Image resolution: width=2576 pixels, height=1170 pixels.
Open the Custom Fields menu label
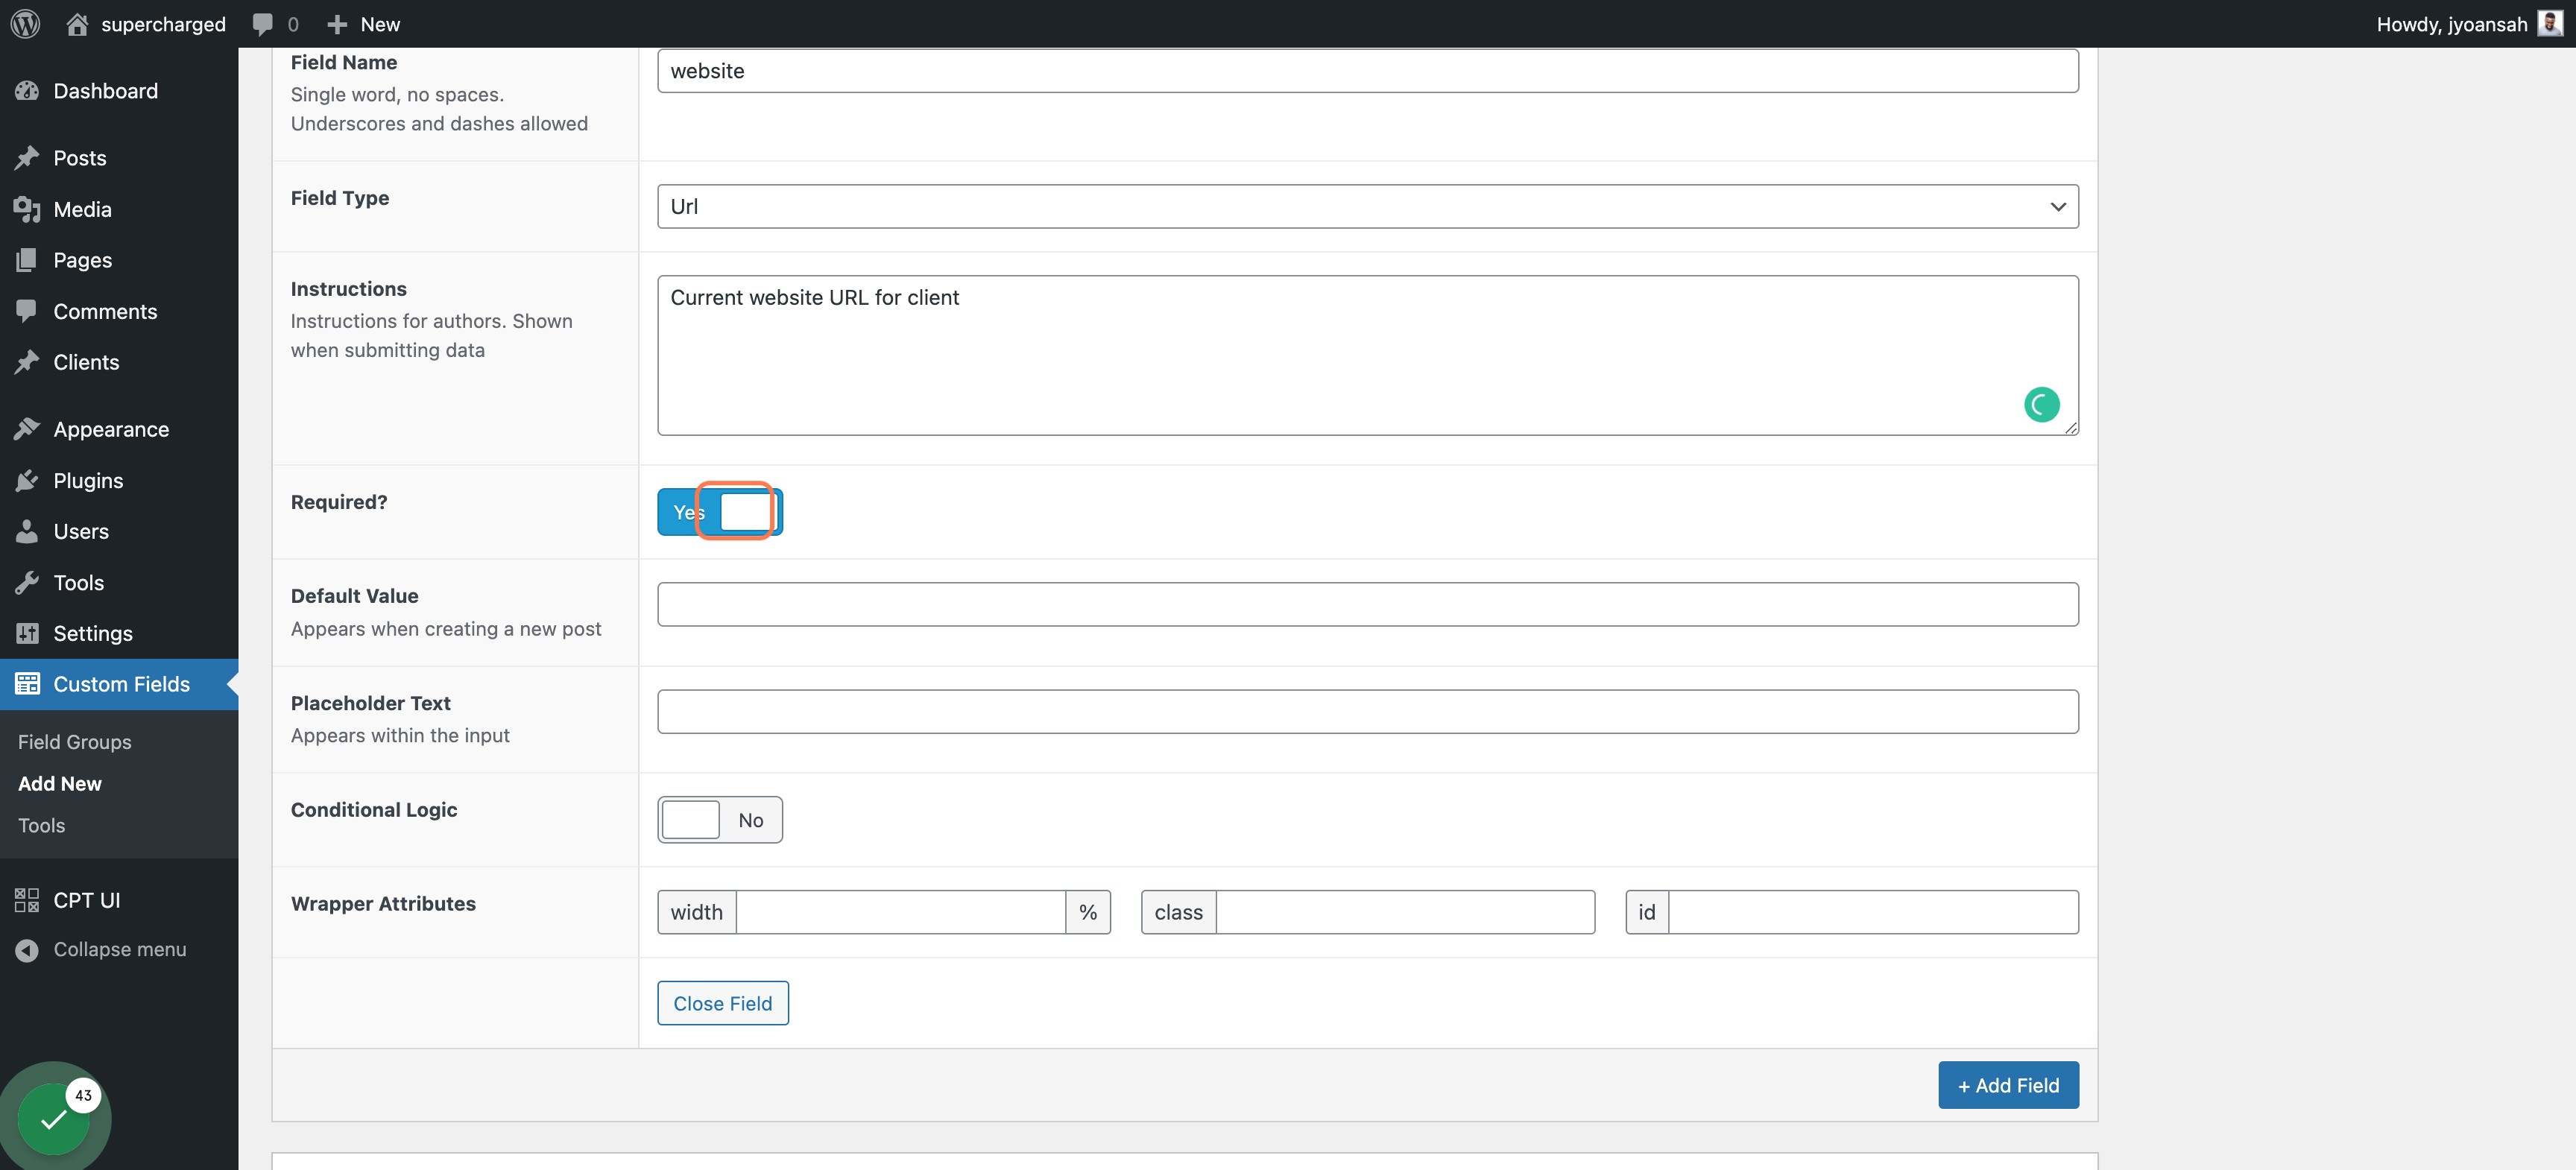click(x=122, y=684)
